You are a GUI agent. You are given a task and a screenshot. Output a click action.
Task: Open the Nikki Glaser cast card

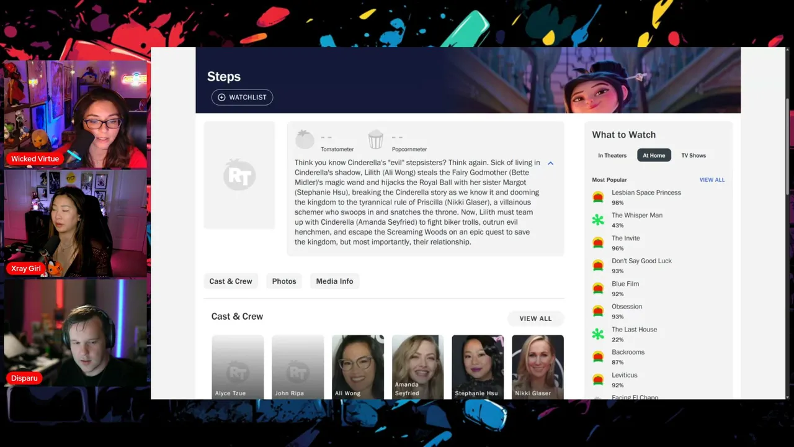538,367
